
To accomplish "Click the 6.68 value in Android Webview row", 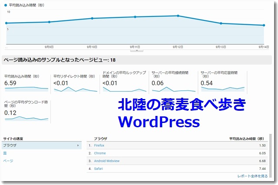I will (262, 161).
